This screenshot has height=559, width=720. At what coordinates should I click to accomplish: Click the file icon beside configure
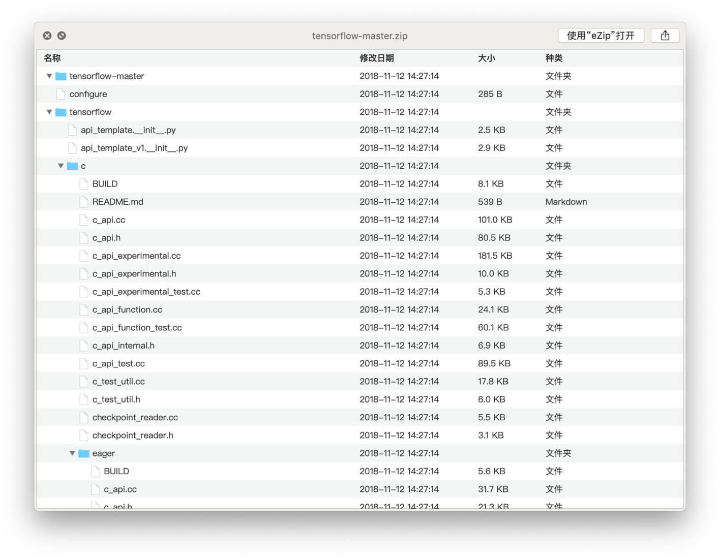point(60,94)
